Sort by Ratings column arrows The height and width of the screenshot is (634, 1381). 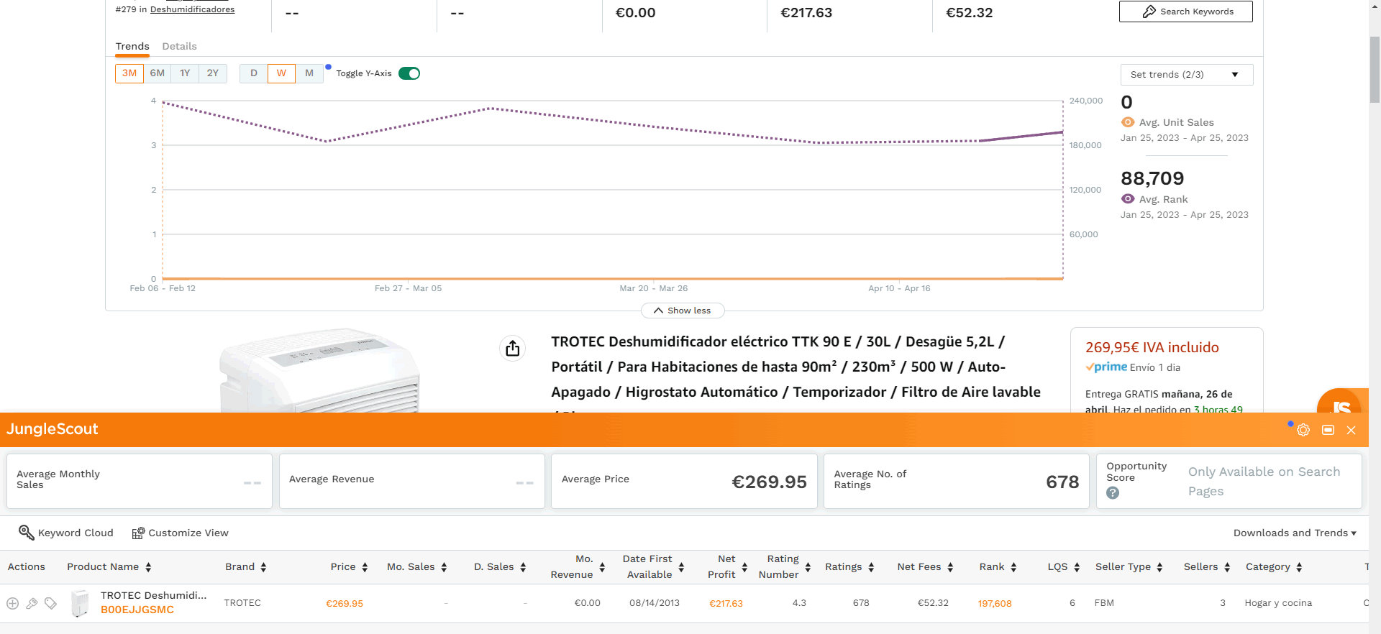click(871, 567)
